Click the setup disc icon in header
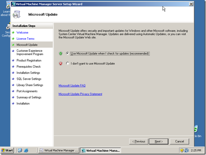The width and height of the screenshot is (206, 155). coord(17,14)
